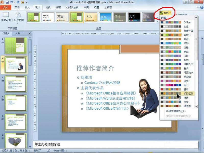The width and height of the screenshot is (204, 153).
Task: Select the golden yellow theme thumbnail
Action: (x=91, y=17)
